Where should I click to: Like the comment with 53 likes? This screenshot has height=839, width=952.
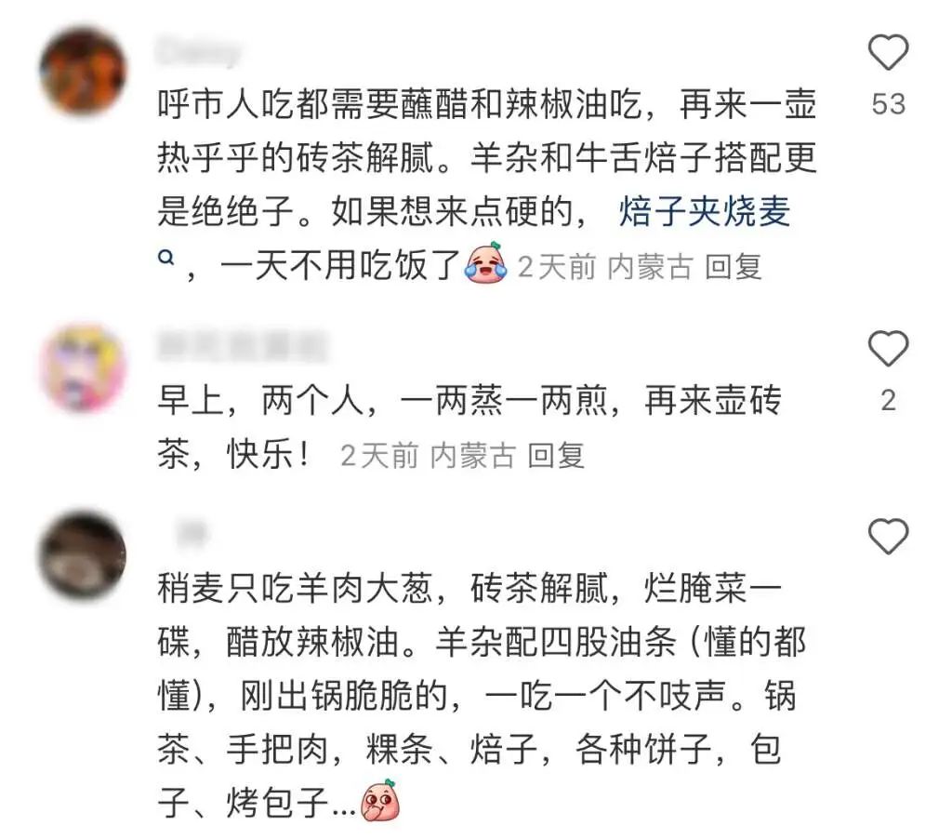pos(888,52)
